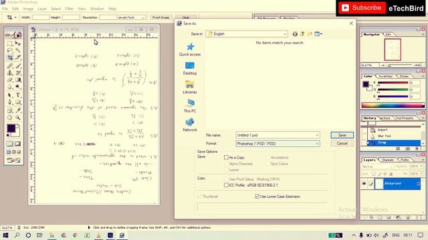Open the layer blend mode Normal dropdown
Image resolution: width=428 pixels, height=240 pixels.
[x=377, y=166]
